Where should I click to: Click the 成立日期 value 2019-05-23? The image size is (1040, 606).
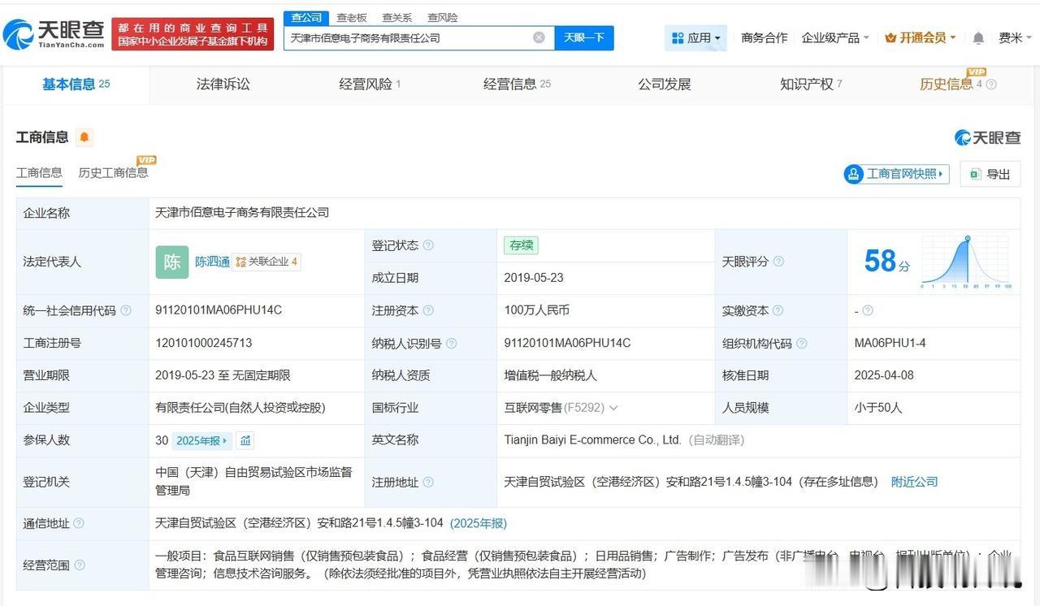tap(534, 278)
